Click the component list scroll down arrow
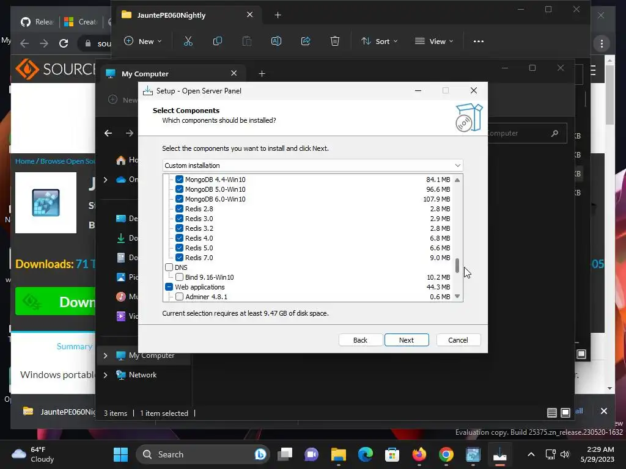This screenshot has width=626, height=469. 457,296
